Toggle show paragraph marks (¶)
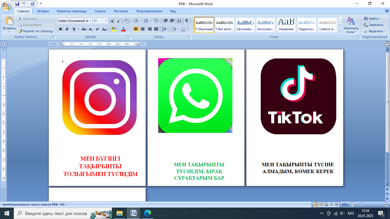This screenshot has width=390, height=219. pos(187,21)
